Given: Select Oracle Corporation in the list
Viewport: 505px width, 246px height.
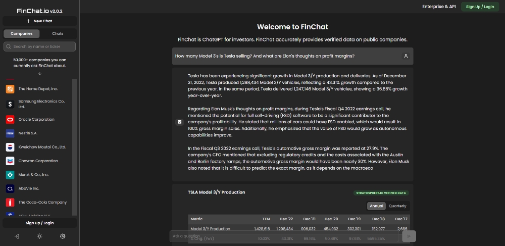Looking at the screenshot, I should click(x=38, y=119).
